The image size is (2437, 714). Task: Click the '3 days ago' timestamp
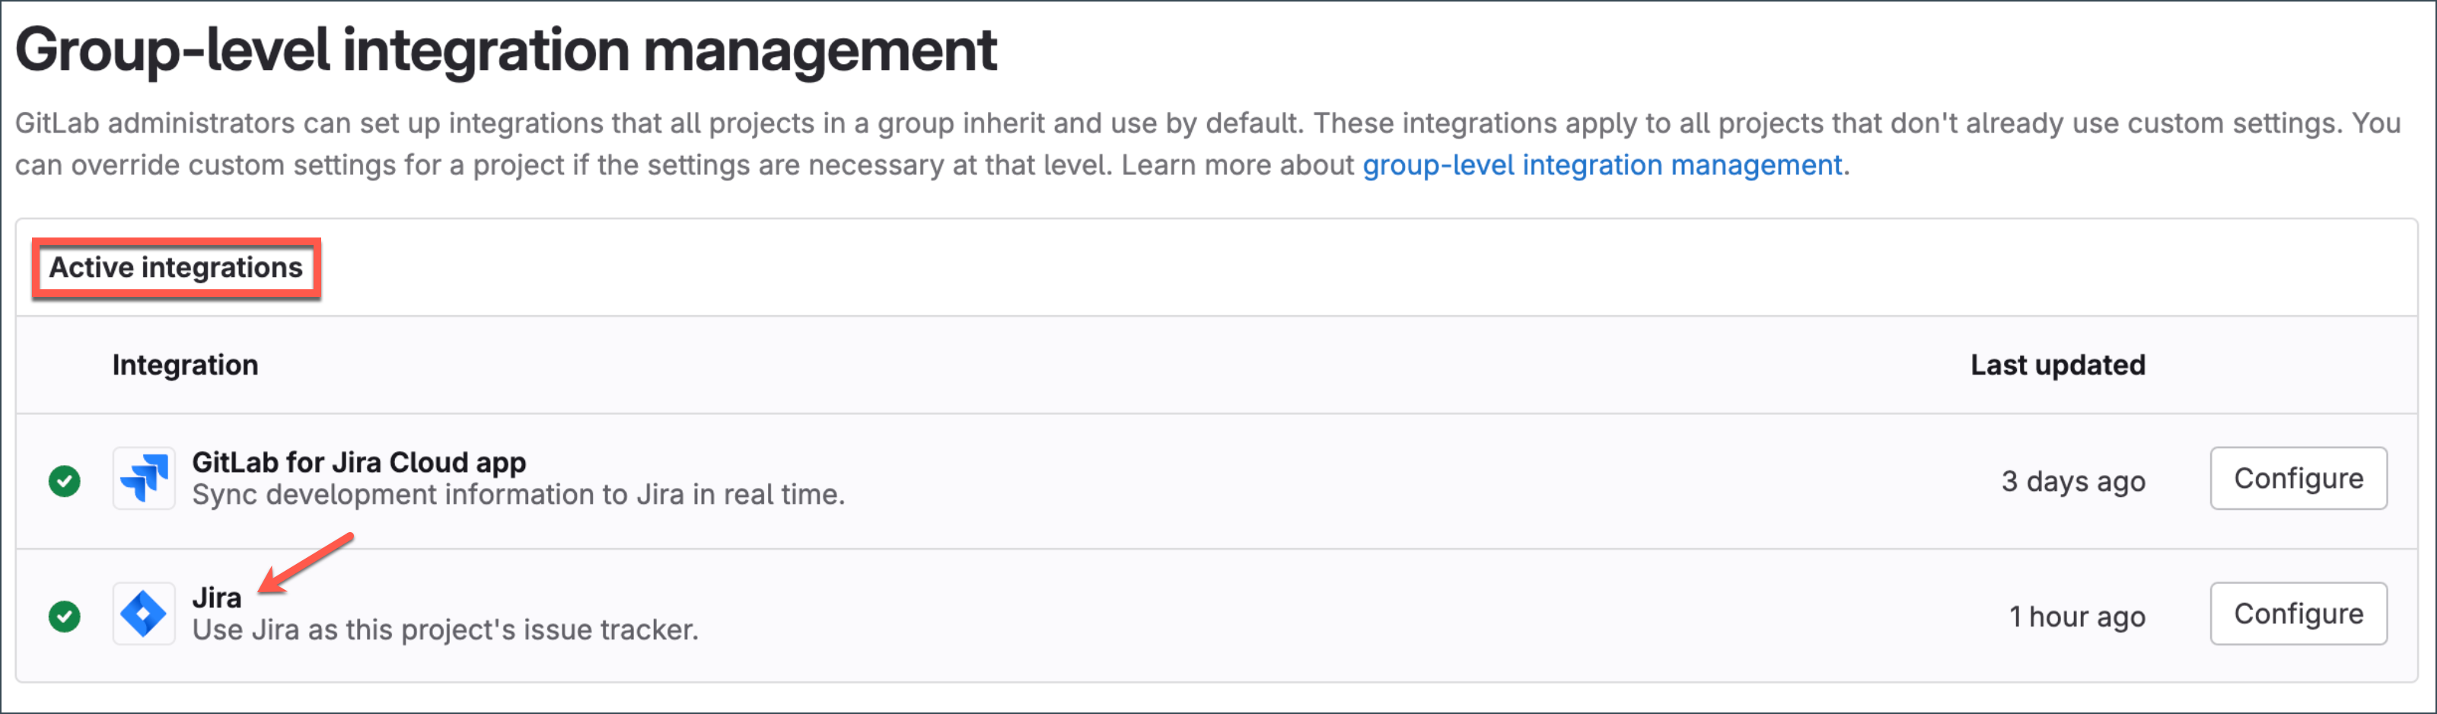point(2072,481)
